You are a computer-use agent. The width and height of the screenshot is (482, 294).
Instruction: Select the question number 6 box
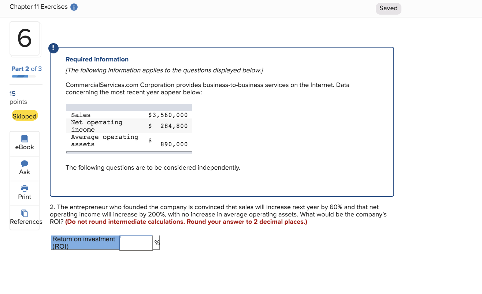click(x=25, y=38)
